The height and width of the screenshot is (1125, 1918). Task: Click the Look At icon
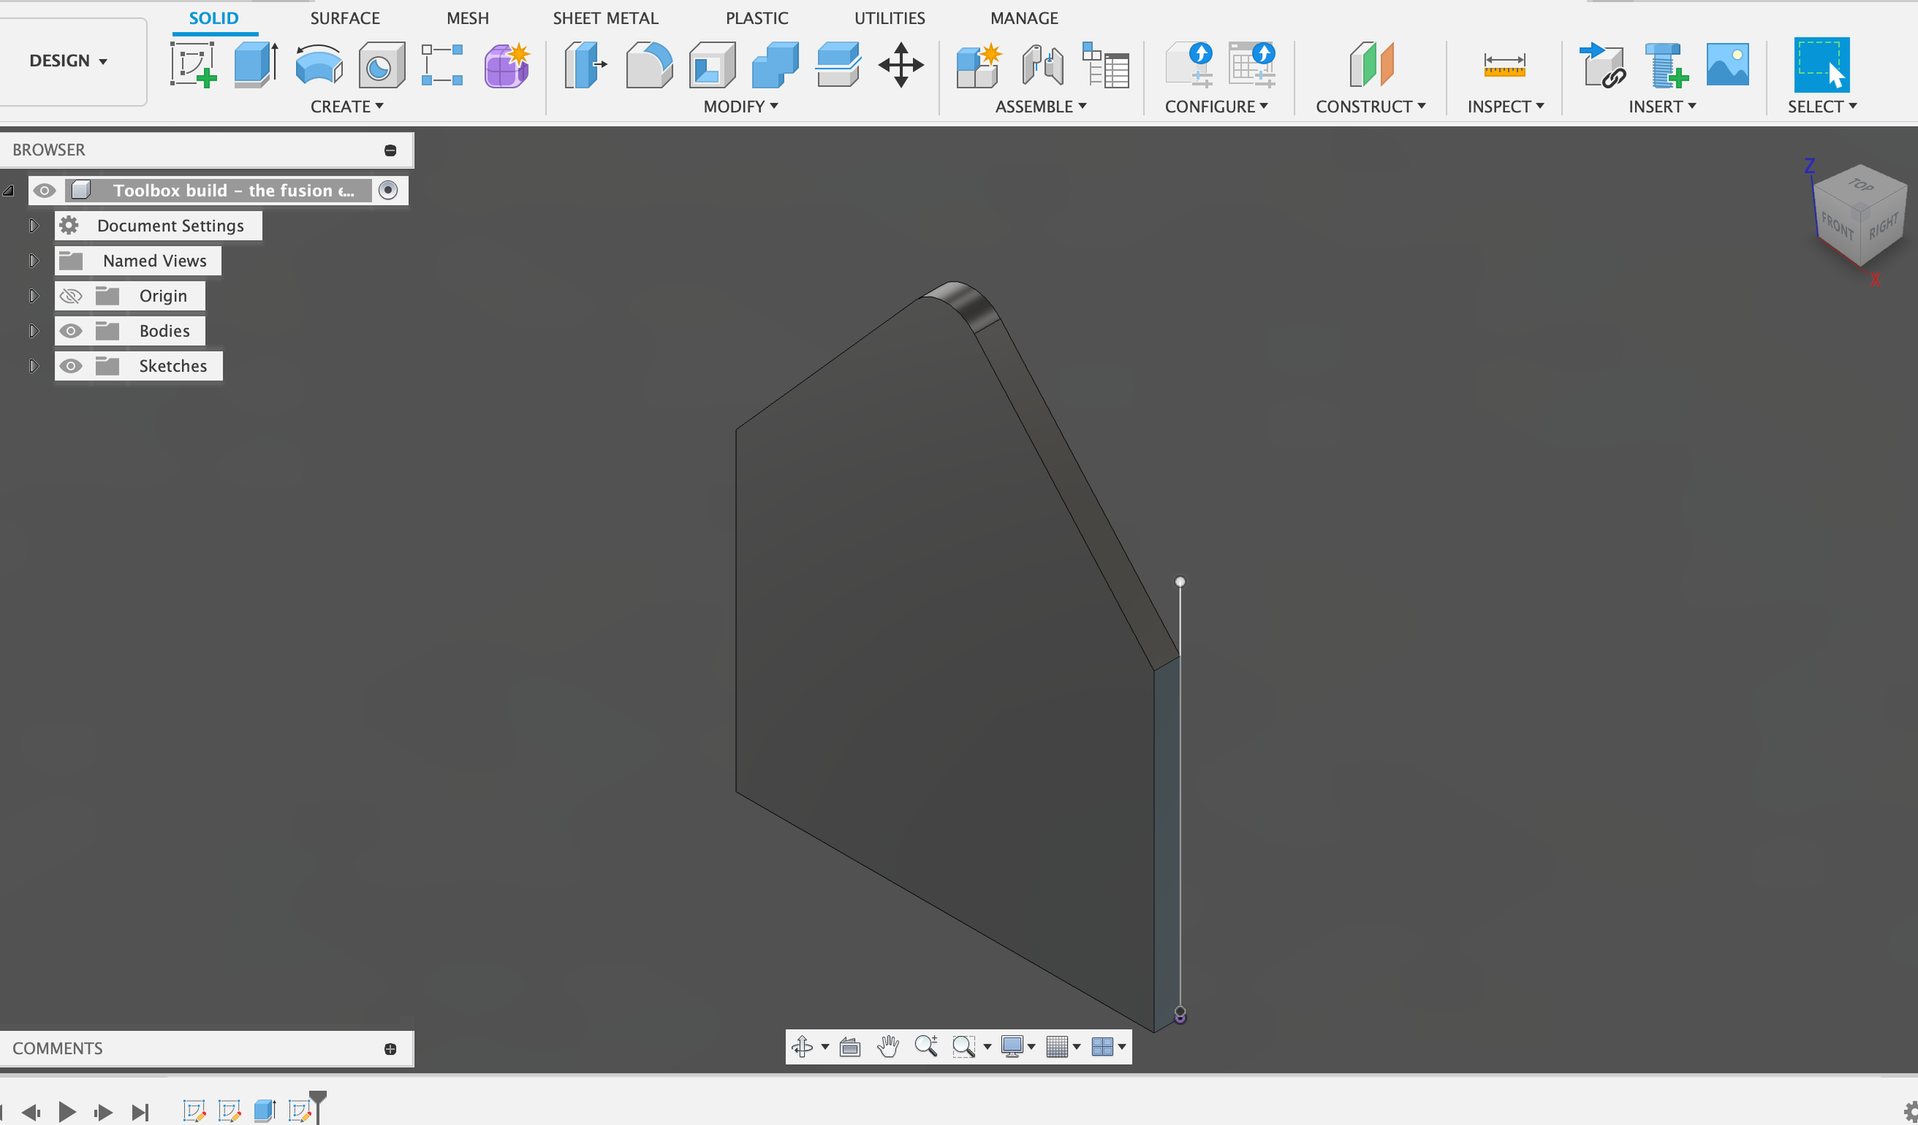click(x=850, y=1046)
